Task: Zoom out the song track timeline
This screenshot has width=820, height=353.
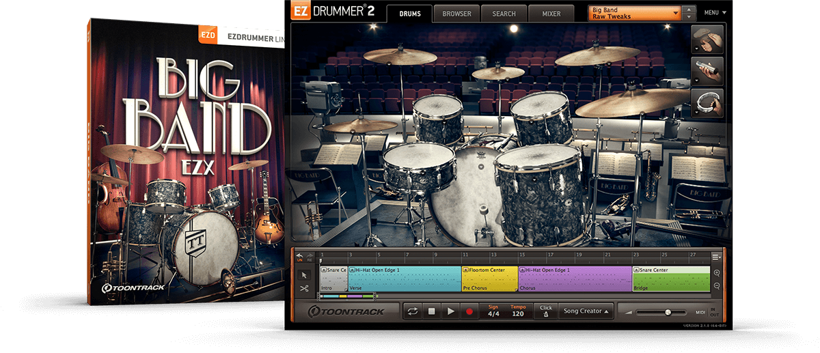Action: coord(716,287)
